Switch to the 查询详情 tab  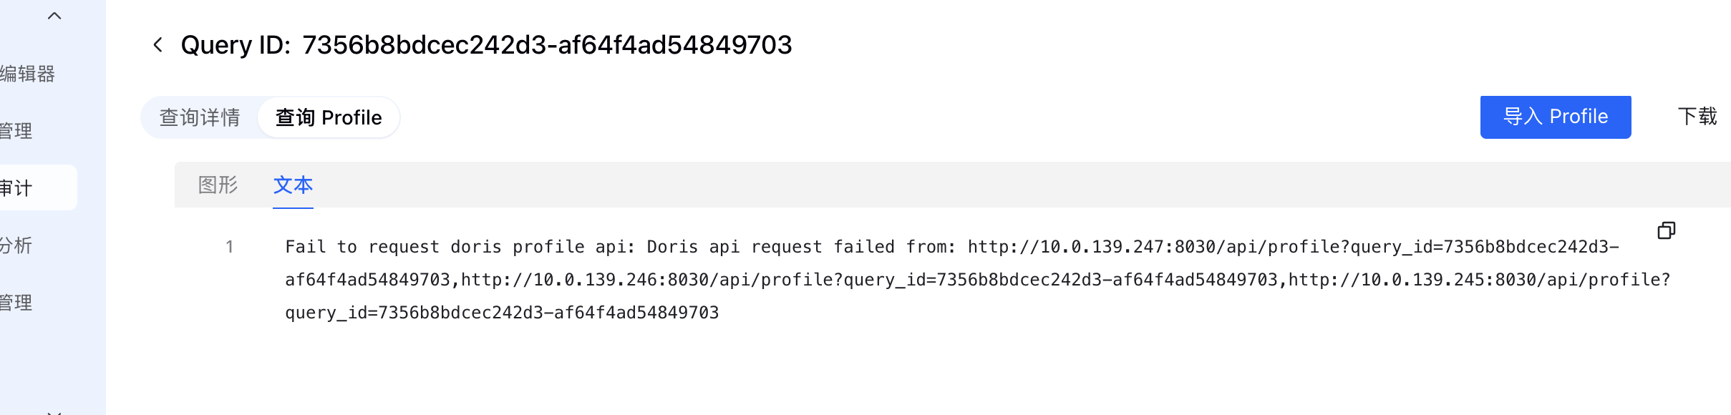(x=200, y=117)
